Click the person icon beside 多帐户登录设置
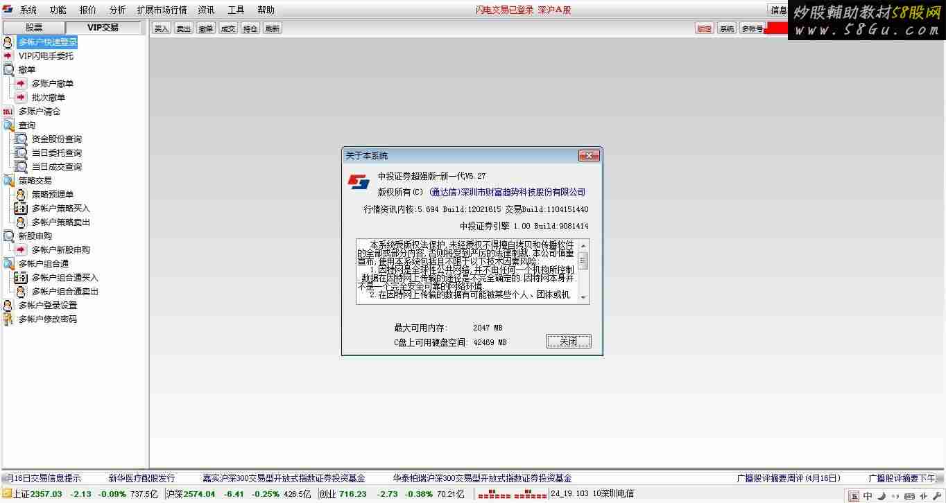 point(8,306)
